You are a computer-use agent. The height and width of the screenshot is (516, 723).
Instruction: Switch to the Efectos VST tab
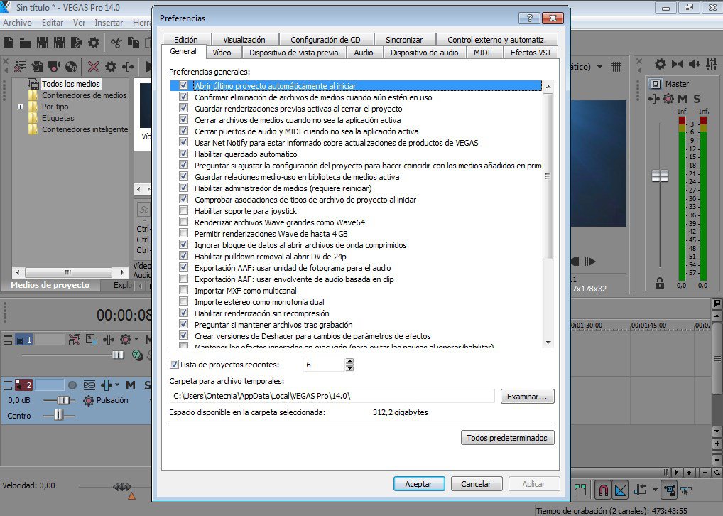531,53
